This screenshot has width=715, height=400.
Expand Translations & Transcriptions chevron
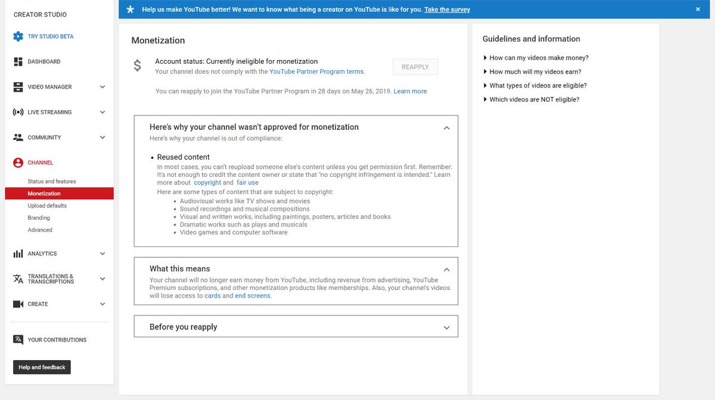click(102, 279)
